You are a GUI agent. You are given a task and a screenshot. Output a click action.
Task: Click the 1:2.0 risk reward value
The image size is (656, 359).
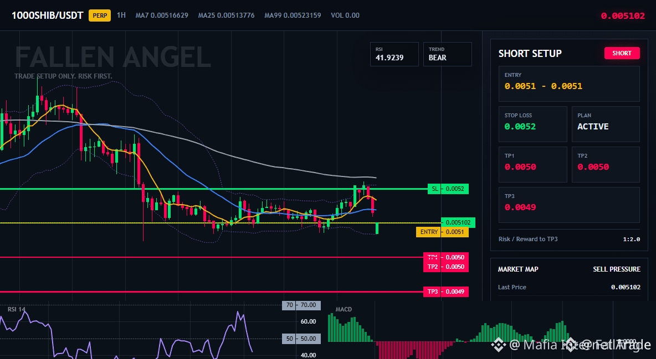pos(631,240)
